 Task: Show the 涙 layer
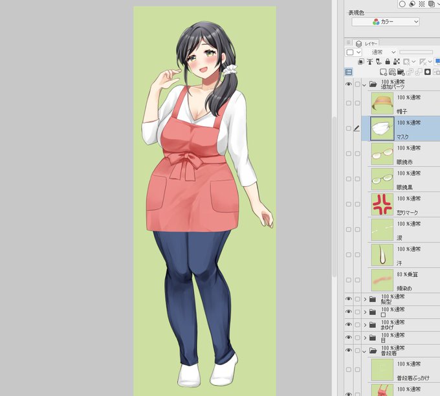coord(349,230)
